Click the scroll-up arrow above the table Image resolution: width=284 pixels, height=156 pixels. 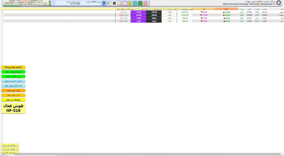(2, 12)
